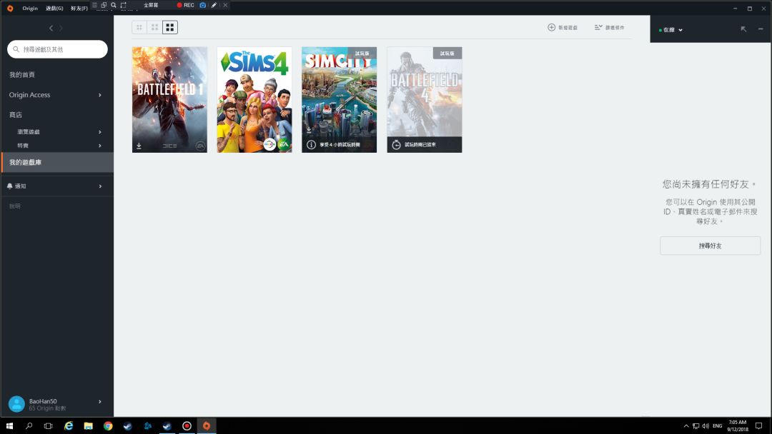Open the SimCity trial game tile

pyautogui.click(x=340, y=100)
